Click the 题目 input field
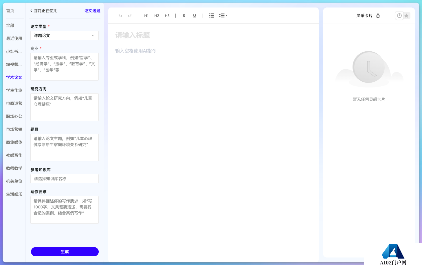This screenshot has width=422, height=265. pyautogui.click(x=65, y=148)
